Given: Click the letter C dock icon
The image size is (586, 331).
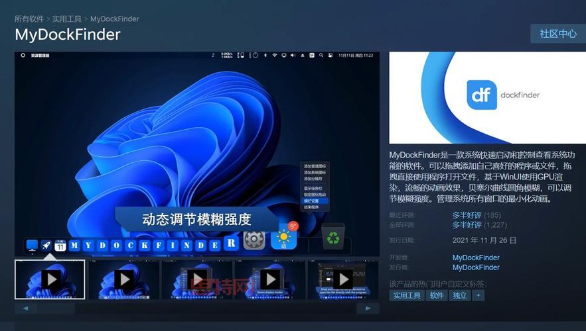Looking at the screenshot, I should click(x=131, y=245).
